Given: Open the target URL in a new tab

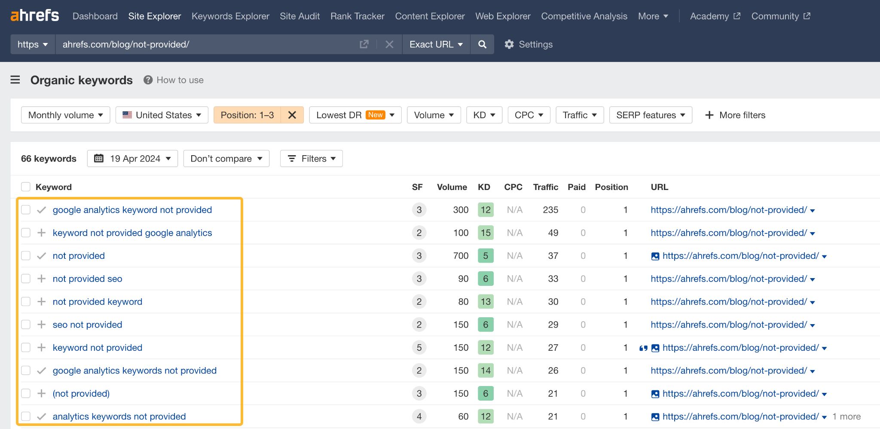Looking at the screenshot, I should coord(364,44).
